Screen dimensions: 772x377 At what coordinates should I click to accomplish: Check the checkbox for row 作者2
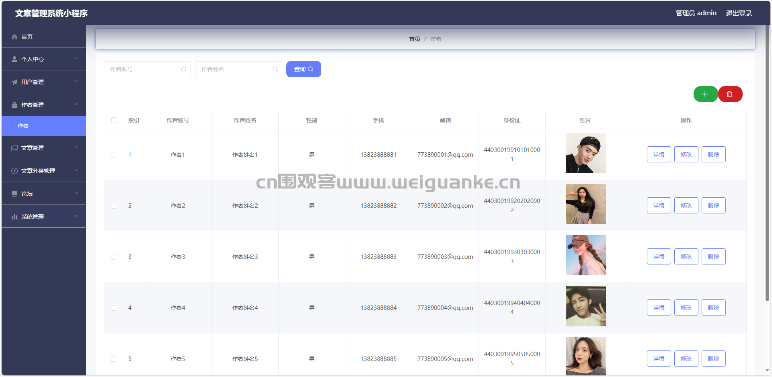pos(113,206)
